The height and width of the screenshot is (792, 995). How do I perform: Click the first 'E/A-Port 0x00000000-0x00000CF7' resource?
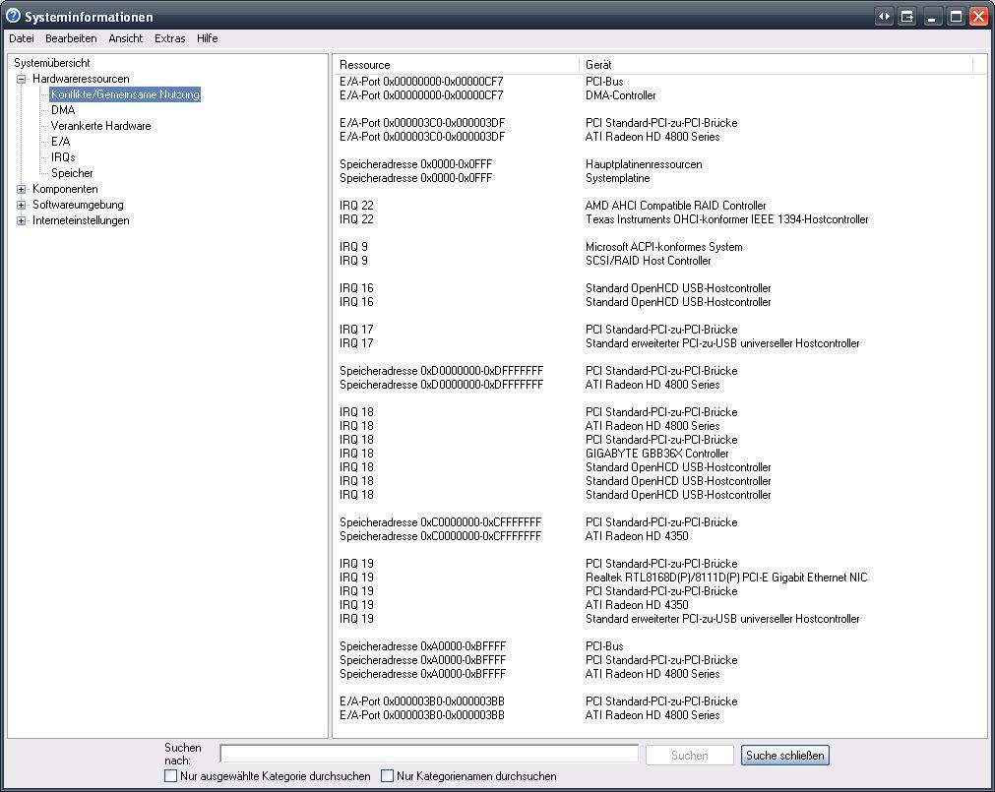421,82
